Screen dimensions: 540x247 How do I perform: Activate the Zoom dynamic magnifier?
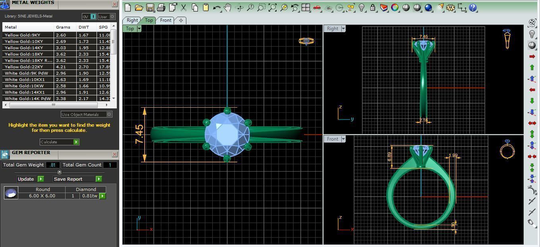(x=250, y=8)
